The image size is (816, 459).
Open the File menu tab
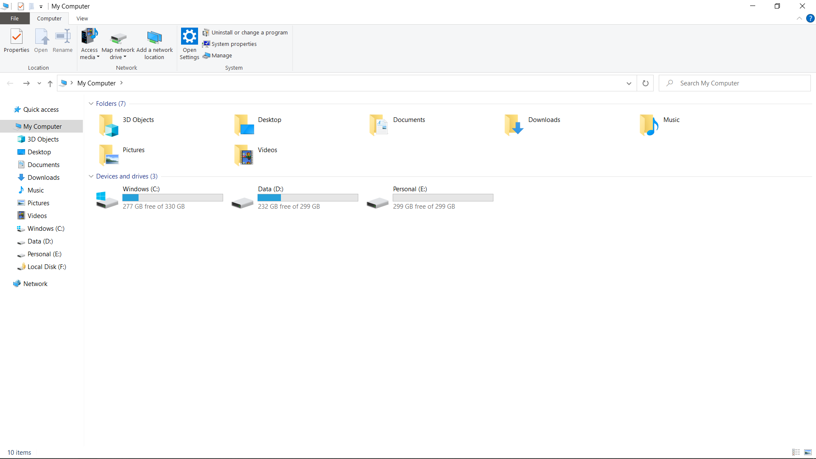[15, 18]
